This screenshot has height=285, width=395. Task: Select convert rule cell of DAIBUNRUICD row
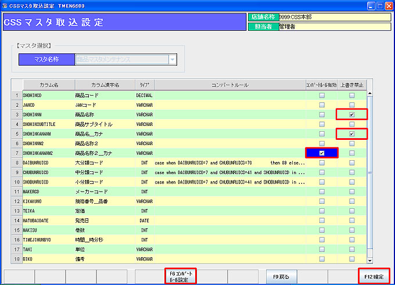[230, 163]
